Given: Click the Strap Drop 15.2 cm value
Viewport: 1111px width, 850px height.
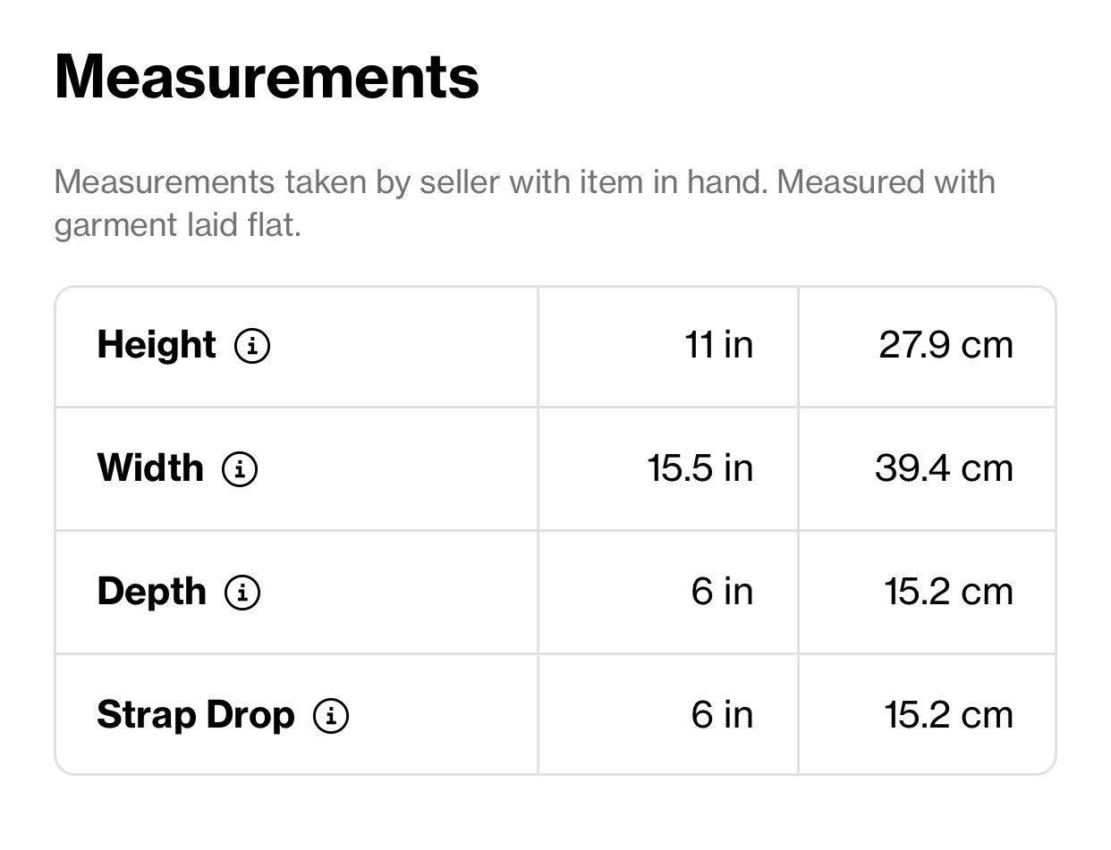Looking at the screenshot, I should (x=949, y=715).
